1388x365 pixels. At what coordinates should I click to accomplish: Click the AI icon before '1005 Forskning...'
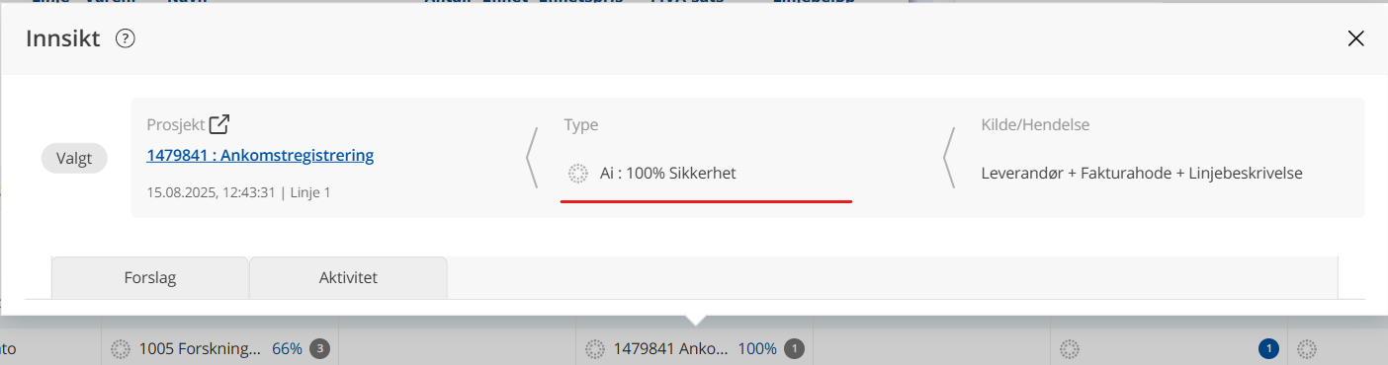[x=121, y=348]
